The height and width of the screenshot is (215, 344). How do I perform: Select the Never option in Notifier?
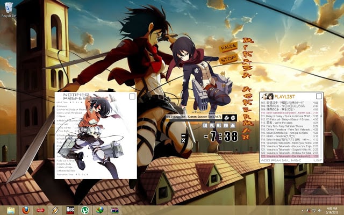(x=61, y=116)
